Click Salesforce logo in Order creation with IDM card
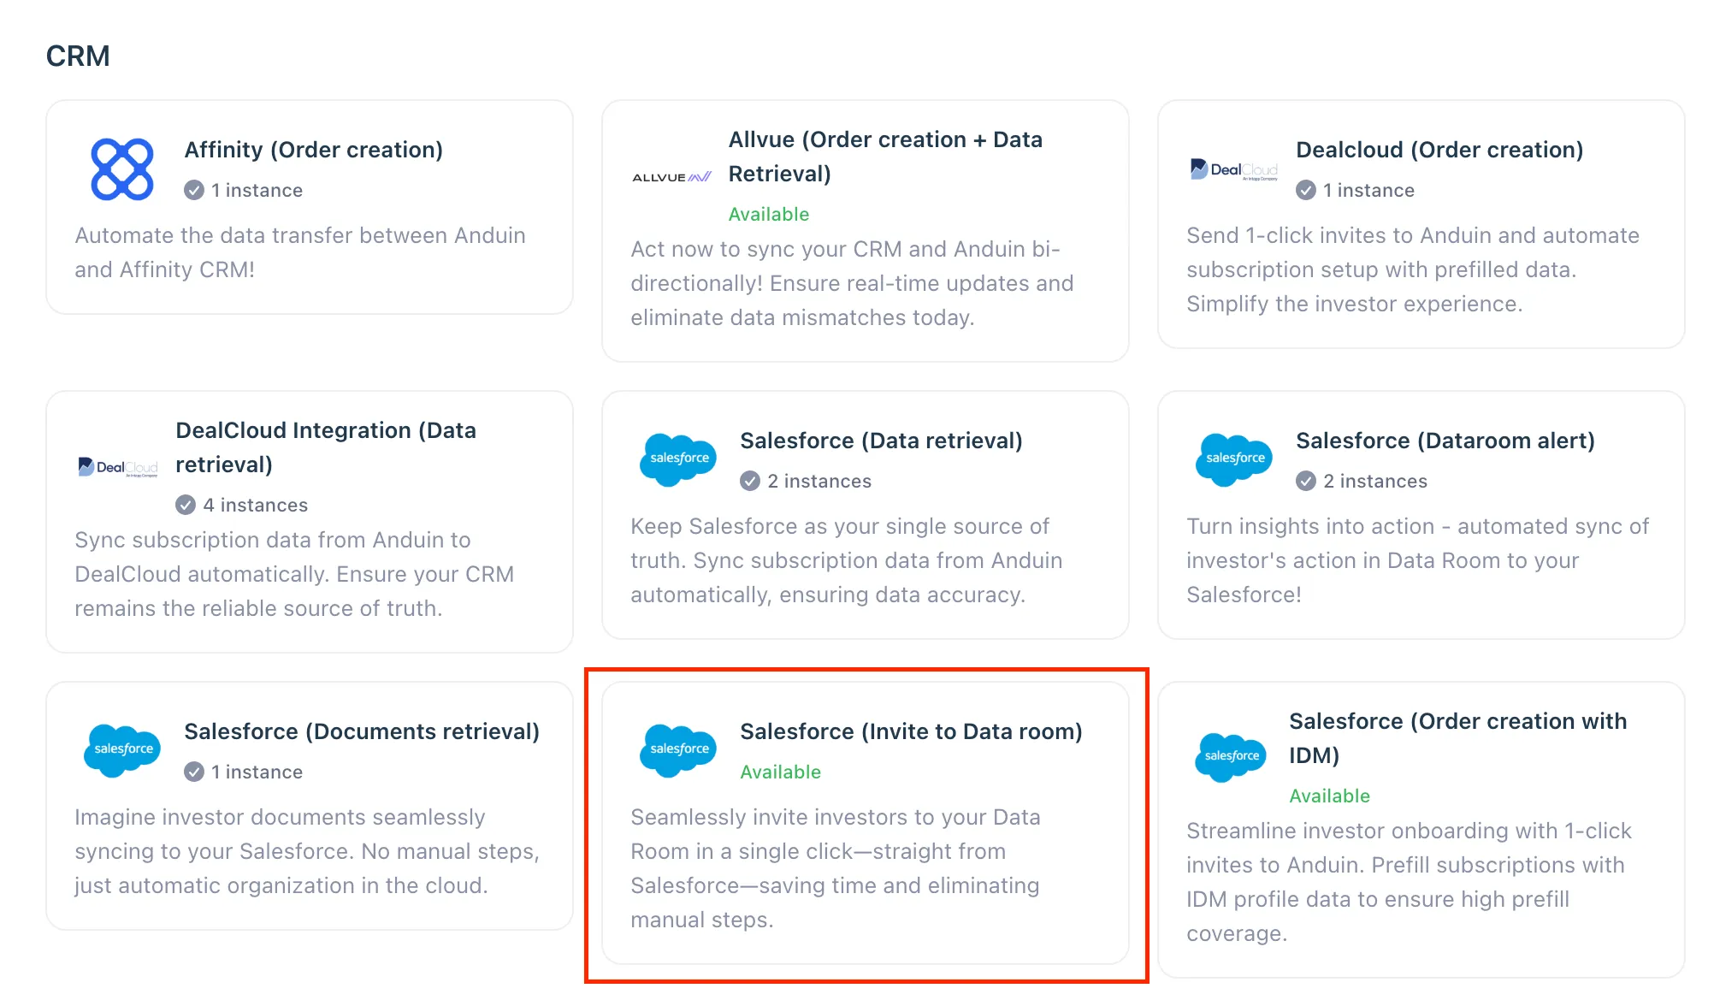Screen dimensions: 1714x1006 pos(1231,757)
